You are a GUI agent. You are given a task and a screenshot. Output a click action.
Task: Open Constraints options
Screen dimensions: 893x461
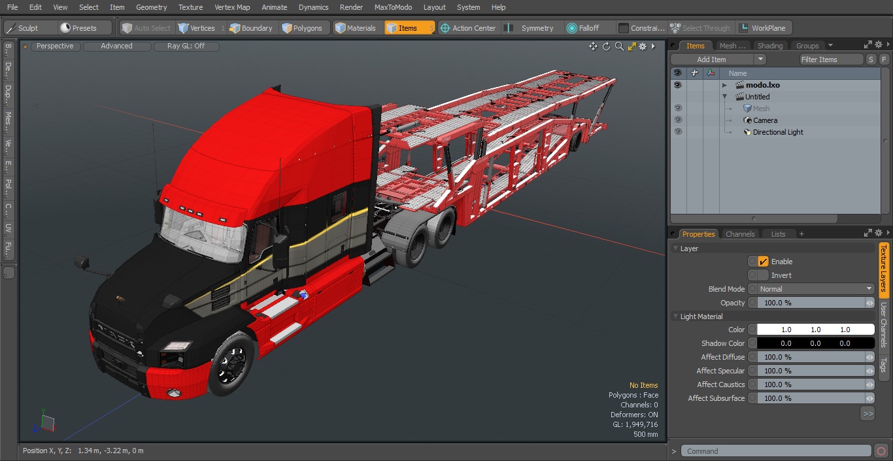pyautogui.click(x=642, y=28)
